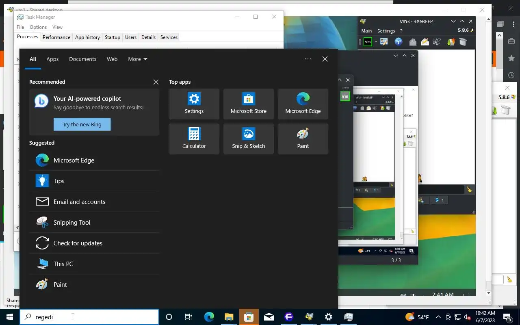Switch to Details tab in Task Manager
Screen dimensions: 520x325
tap(148, 37)
